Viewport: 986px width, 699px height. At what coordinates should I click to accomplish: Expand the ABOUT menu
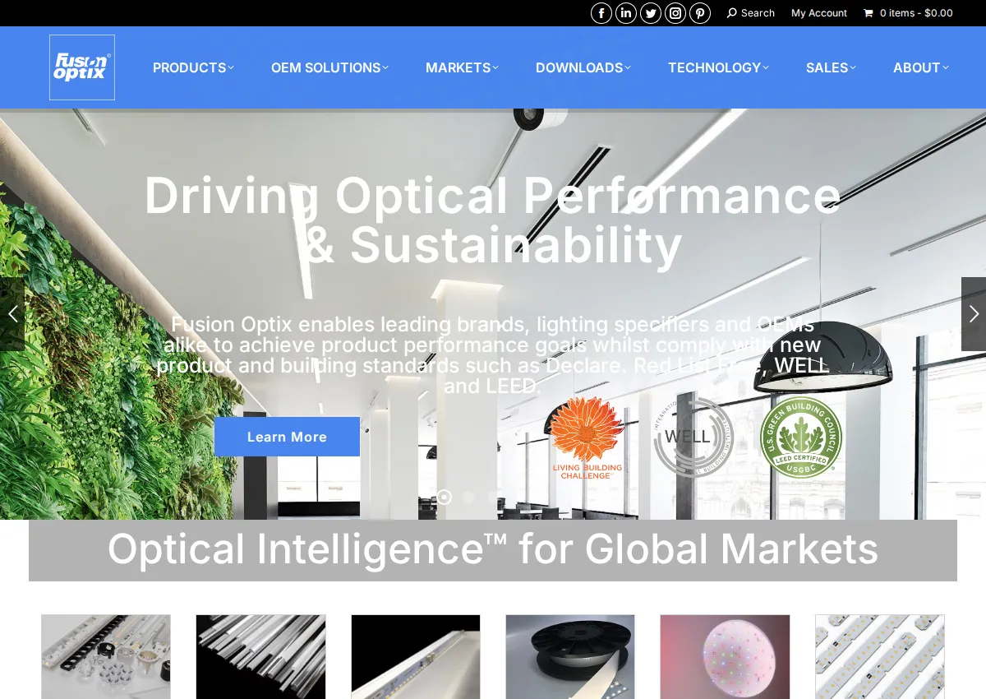point(921,67)
